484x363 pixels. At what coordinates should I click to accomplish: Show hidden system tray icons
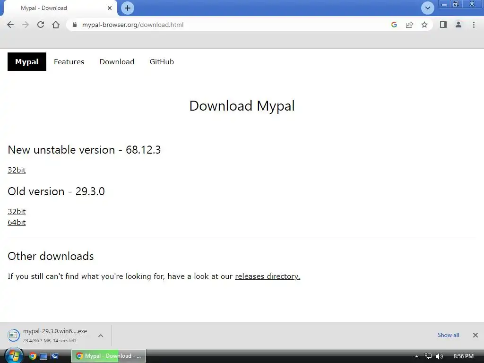[x=416, y=356]
